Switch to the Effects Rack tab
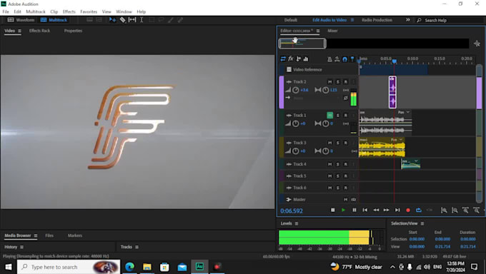Screen dimensions: 486x274 coord(39,31)
